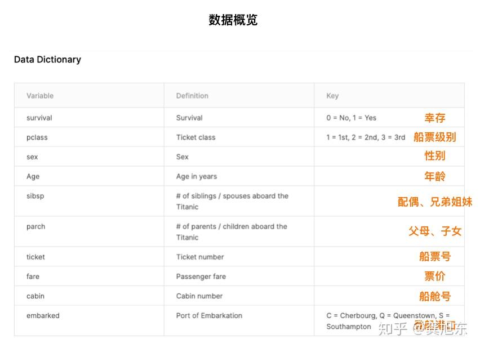
Task: Click the Port of Embarkation definition
Action: pos(209,315)
